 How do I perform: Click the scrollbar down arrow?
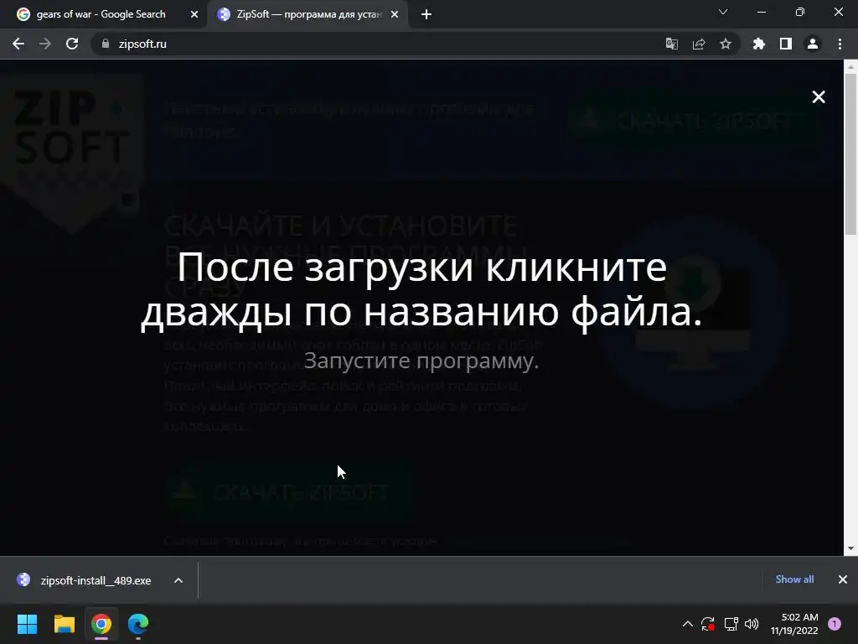[x=850, y=548]
